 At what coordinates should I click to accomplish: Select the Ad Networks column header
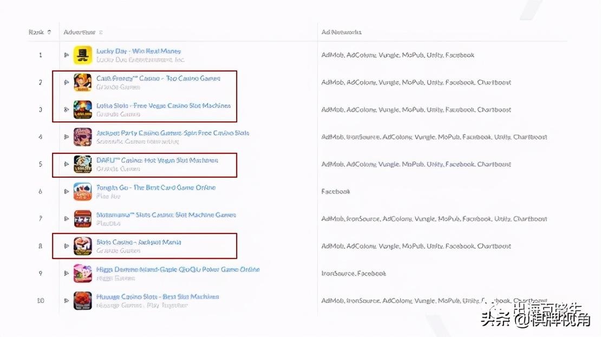[342, 32]
